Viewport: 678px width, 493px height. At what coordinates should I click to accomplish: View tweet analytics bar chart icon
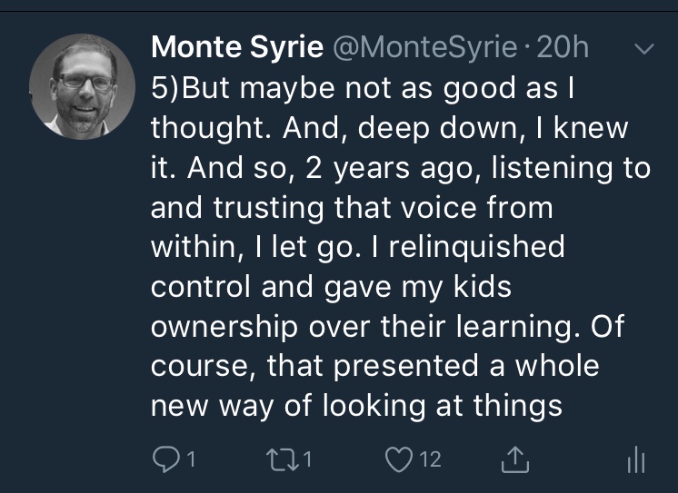tap(635, 460)
